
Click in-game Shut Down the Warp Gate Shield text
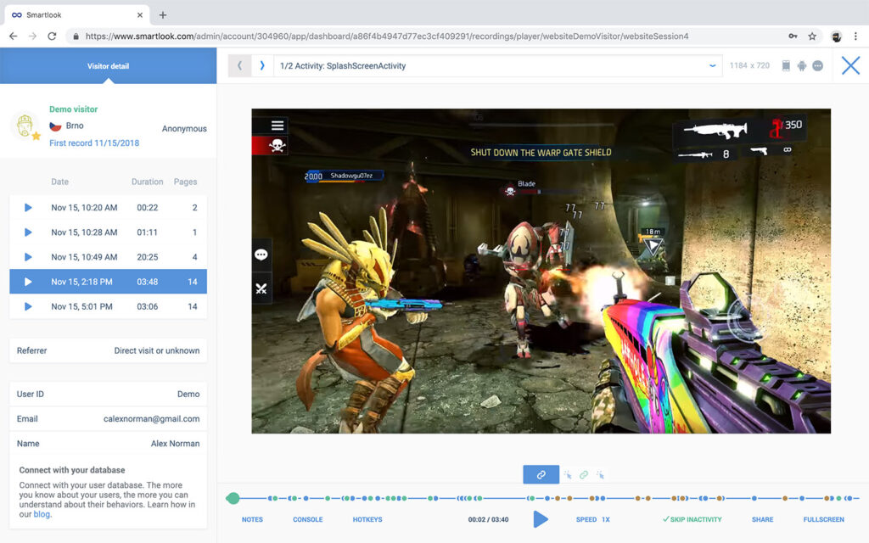[541, 153]
